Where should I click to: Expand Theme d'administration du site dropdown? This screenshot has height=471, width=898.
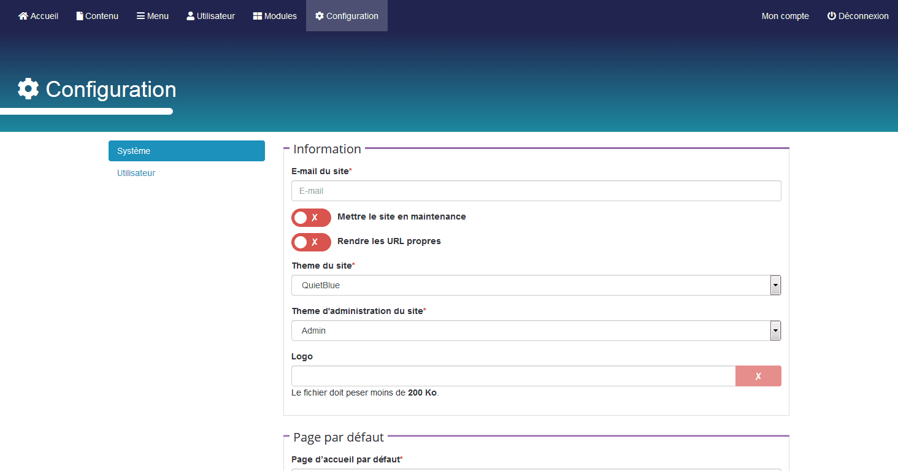(x=535, y=331)
